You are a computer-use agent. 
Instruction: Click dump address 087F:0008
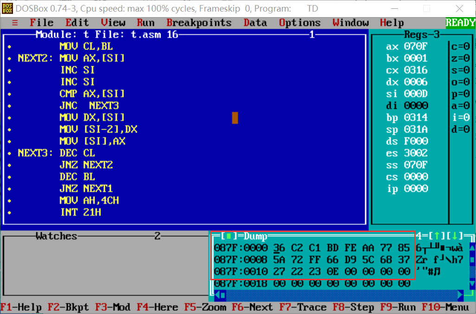click(x=241, y=259)
